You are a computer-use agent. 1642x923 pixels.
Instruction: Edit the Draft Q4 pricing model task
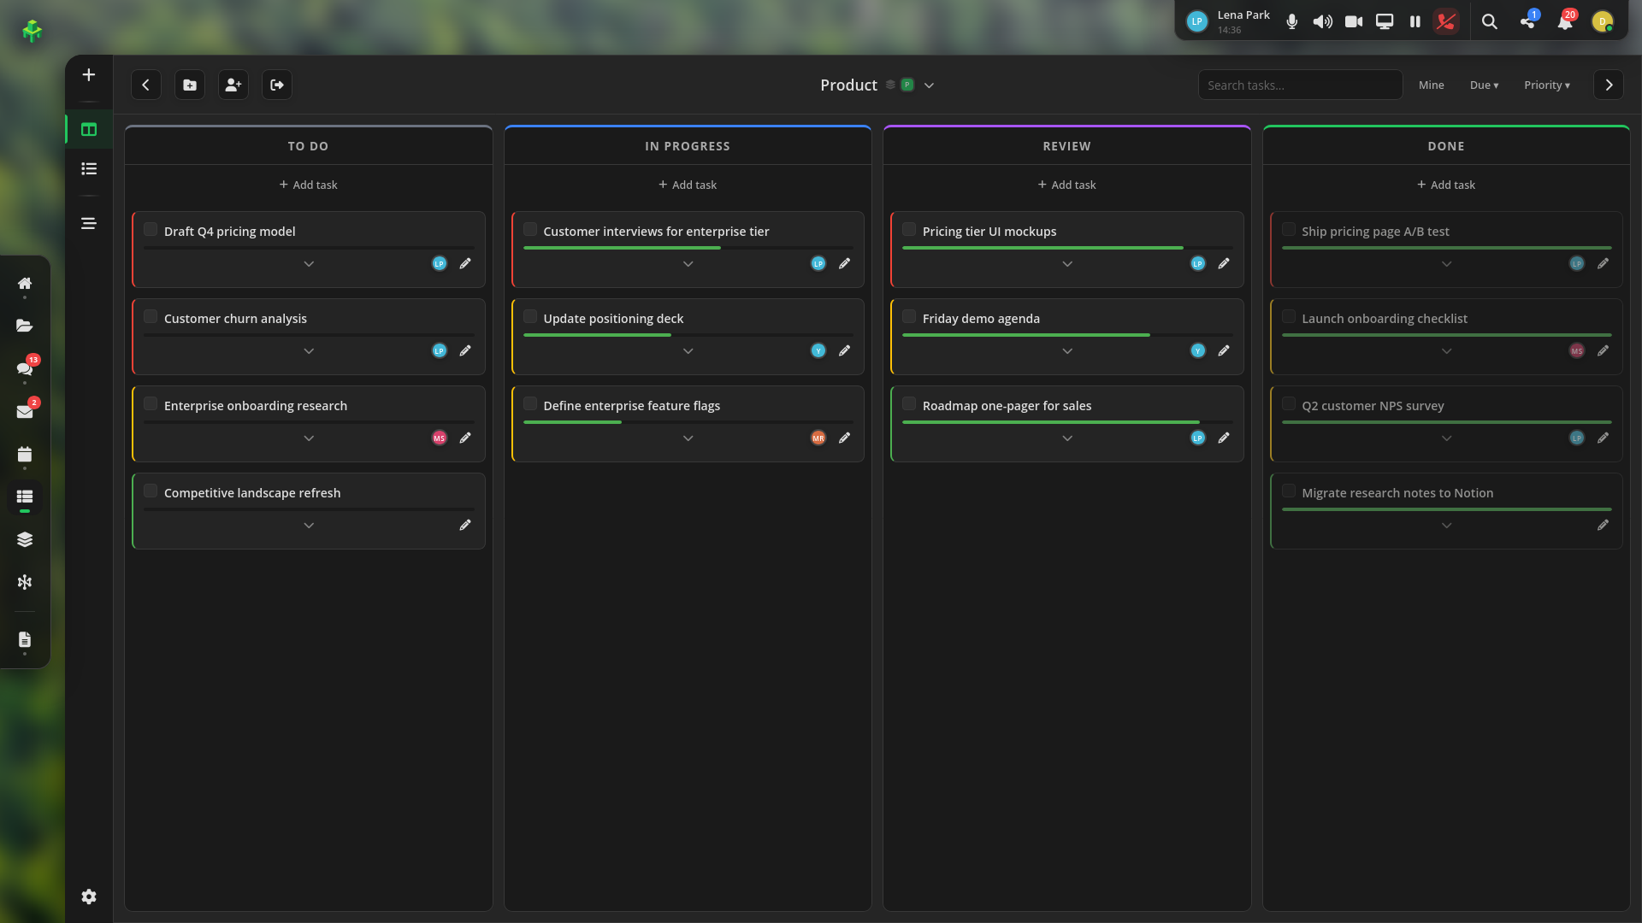(x=465, y=263)
